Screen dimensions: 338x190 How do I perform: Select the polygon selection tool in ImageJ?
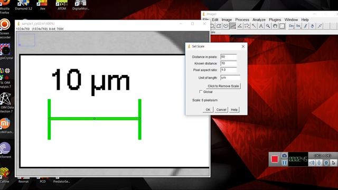coord(219,26)
